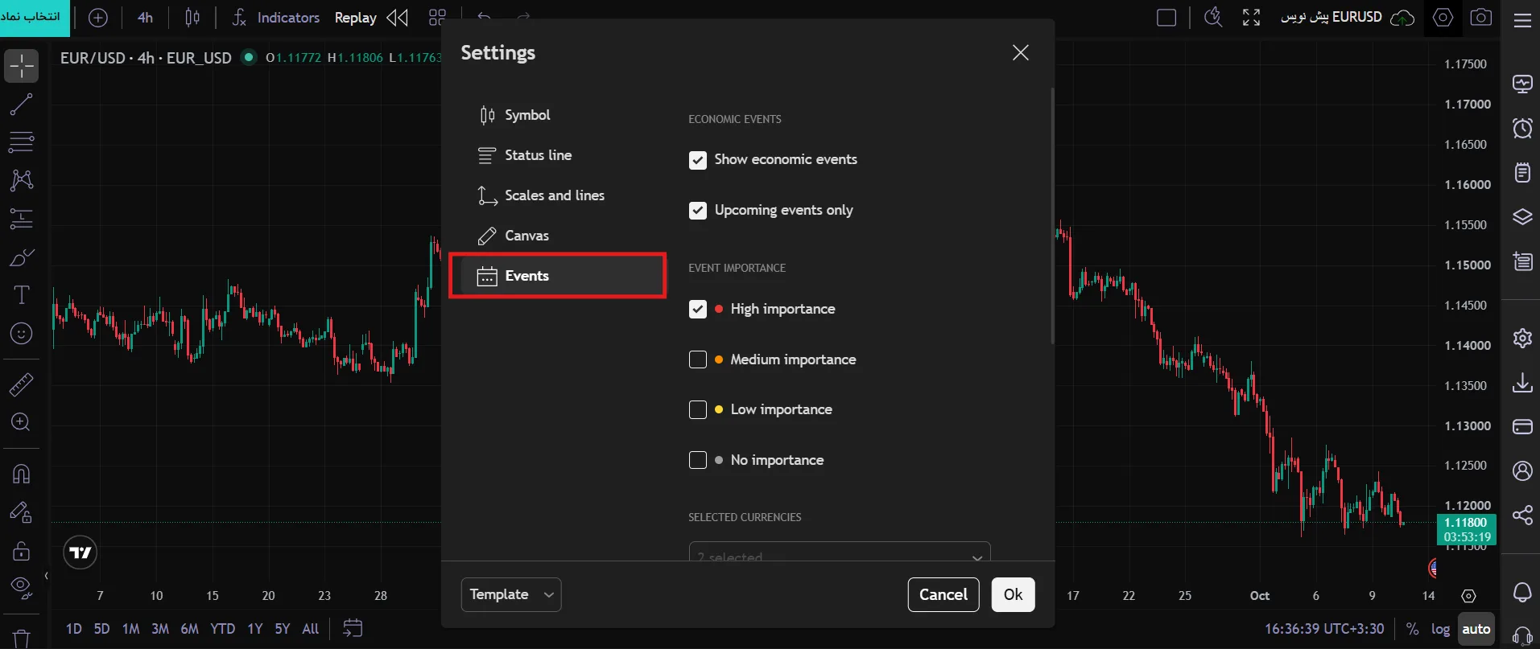
Task: Disable High importance events
Action: (698, 310)
